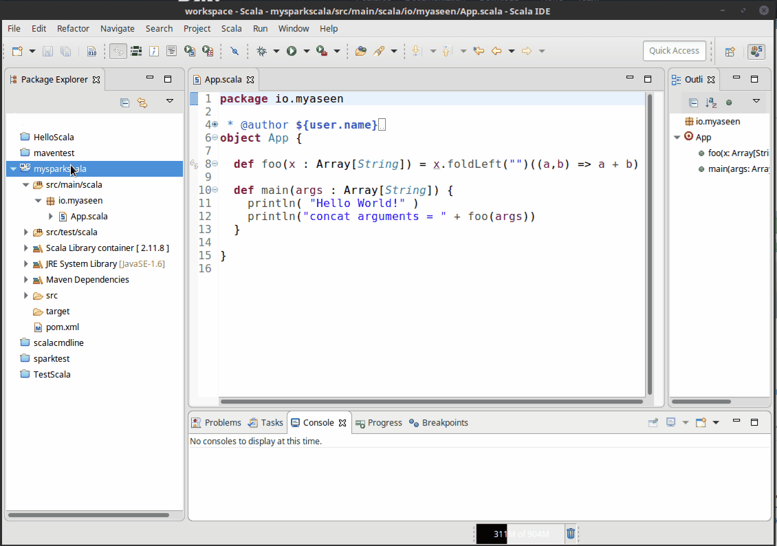The width and height of the screenshot is (777, 546).
Task: Click the Forward navigation arrow icon
Action: (x=527, y=51)
